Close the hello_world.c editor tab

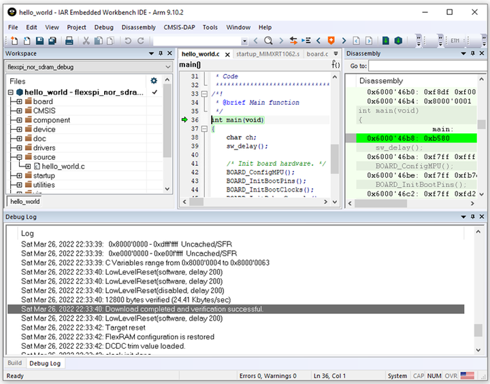(227, 54)
